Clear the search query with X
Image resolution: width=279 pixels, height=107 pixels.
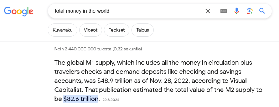pyautogui.click(x=208, y=11)
